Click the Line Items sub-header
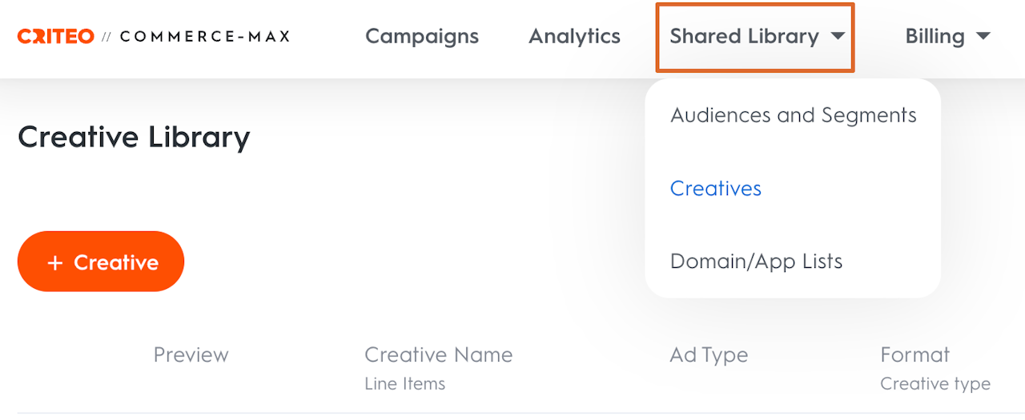 [404, 384]
